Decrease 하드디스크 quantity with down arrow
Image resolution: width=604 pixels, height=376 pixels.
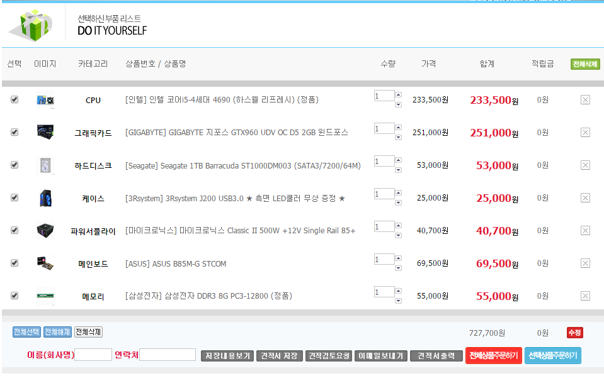point(398,170)
